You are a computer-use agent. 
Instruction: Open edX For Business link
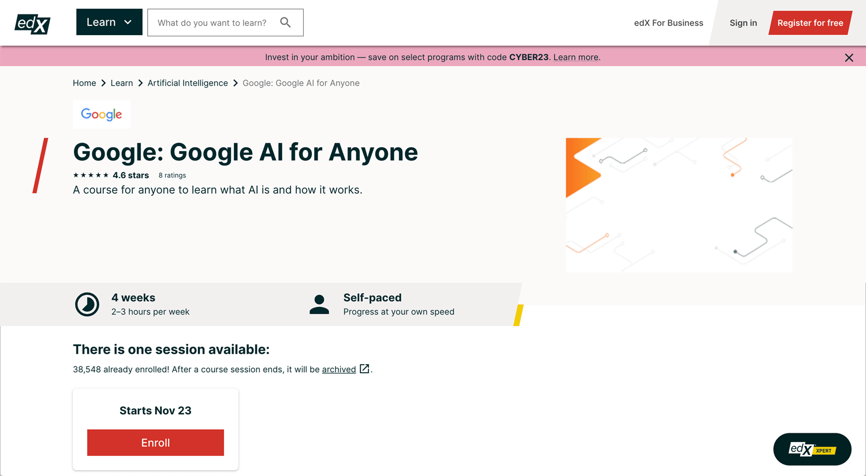669,23
